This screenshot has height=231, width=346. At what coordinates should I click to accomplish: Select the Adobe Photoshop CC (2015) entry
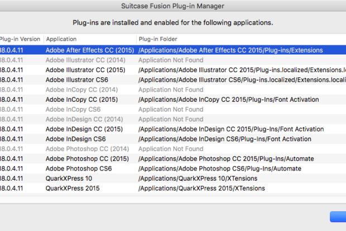coord(87,159)
